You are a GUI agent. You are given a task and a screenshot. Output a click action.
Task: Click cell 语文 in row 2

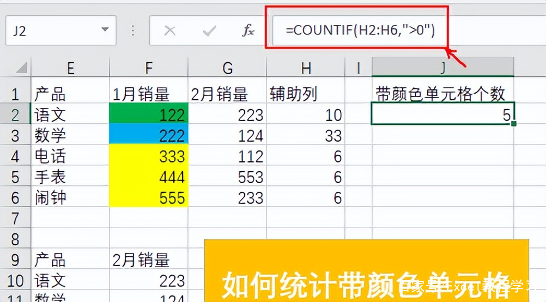point(70,113)
